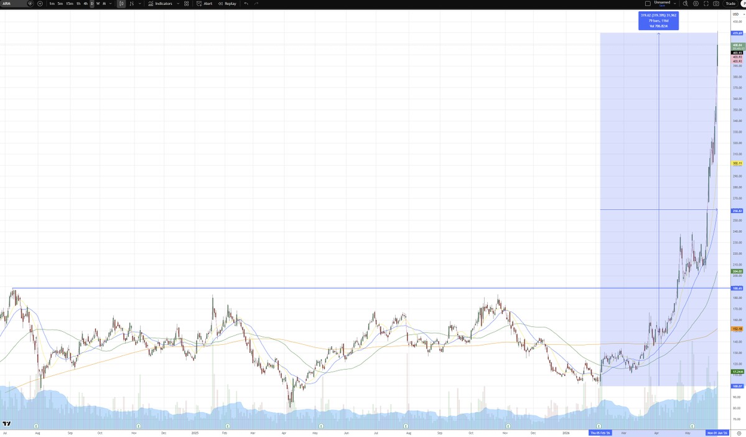Select the 1m timeframe
The image size is (746, 437).
coord(52,3)
